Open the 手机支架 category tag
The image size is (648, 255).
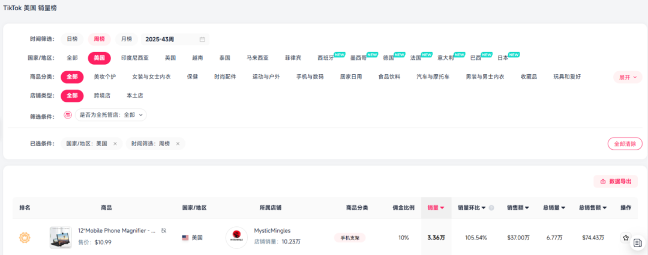click(350, 238)
